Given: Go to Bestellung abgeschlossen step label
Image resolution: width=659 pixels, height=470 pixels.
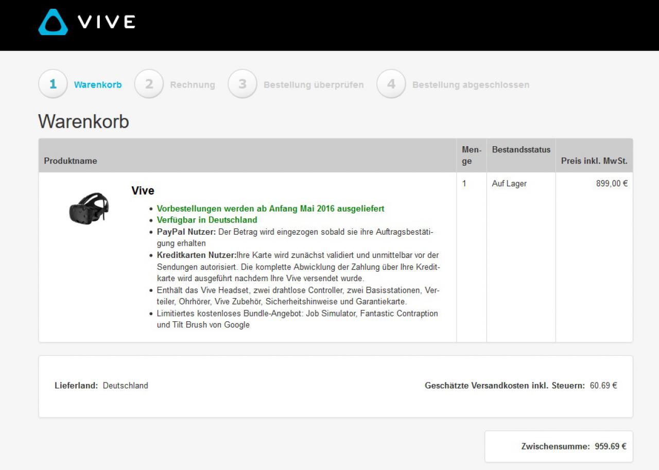Looking at the screenshot, I should pos(471,85).
